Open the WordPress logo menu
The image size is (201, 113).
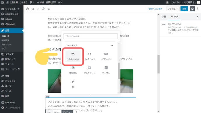tap(2, 2)
